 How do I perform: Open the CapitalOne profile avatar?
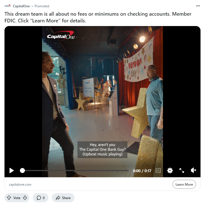8,6
